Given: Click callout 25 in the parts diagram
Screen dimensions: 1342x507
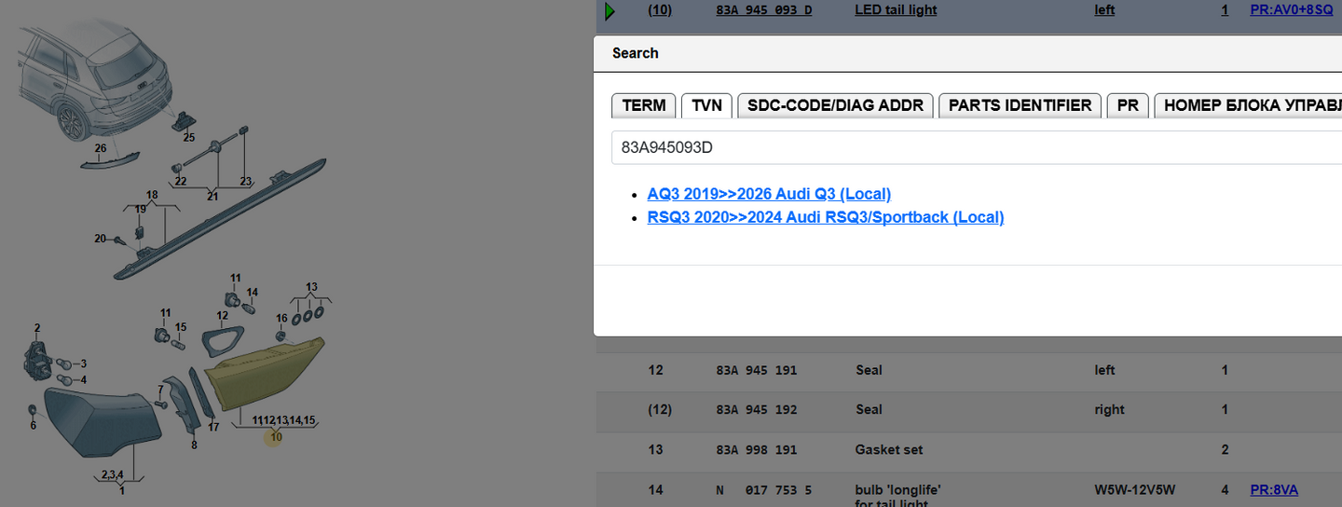Looking at the screenshot, I should click(189, 138).
